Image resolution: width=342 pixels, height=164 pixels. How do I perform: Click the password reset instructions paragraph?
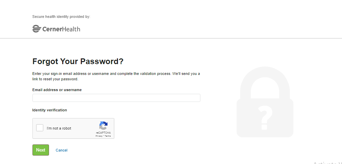(x=116, y=77)
